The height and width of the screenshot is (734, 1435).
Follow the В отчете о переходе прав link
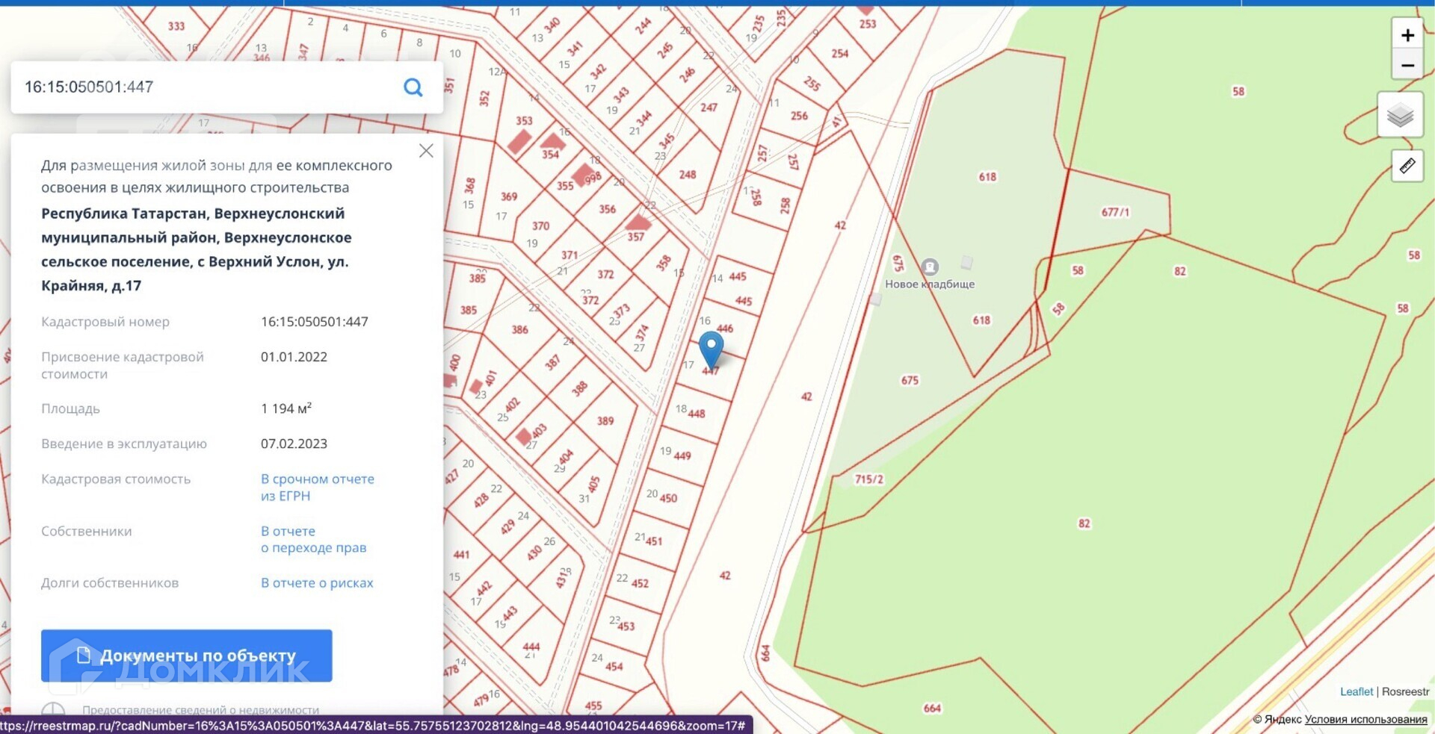point(314,539)
